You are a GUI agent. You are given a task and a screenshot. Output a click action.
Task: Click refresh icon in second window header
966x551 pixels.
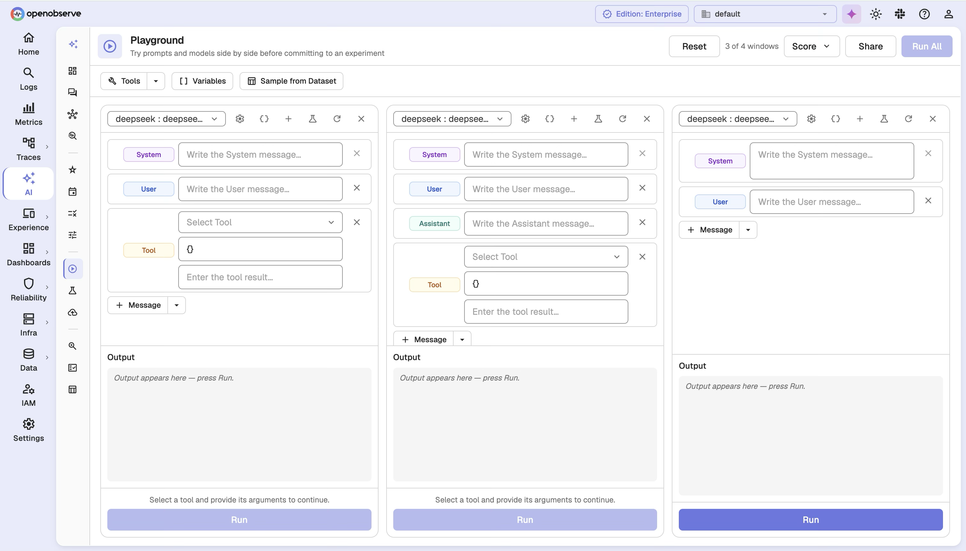(622, 119)
